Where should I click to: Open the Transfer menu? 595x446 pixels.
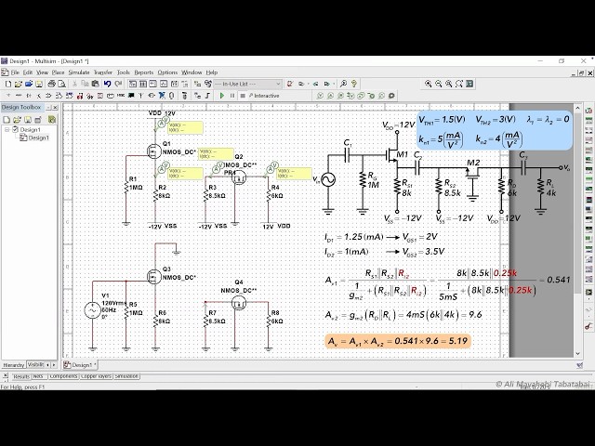pos(103,72)
